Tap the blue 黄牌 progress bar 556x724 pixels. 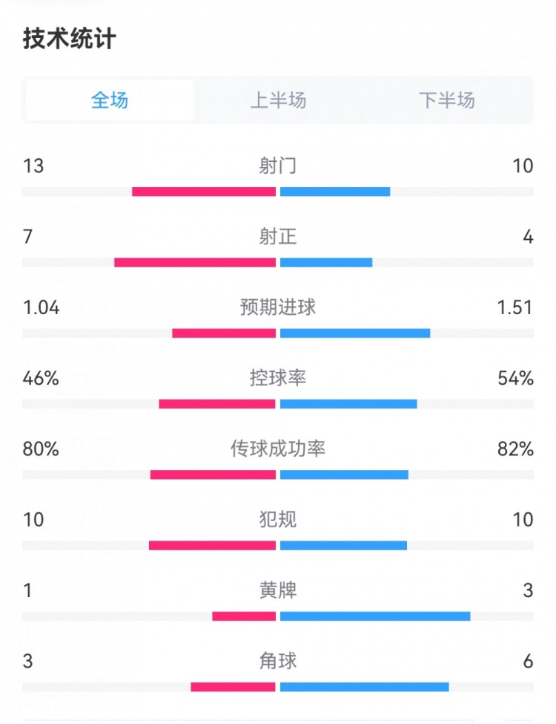[375, 616]
